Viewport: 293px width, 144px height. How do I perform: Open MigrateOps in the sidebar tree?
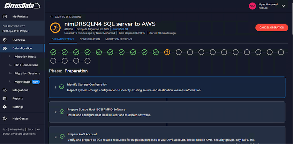click(x=22, y=82)
